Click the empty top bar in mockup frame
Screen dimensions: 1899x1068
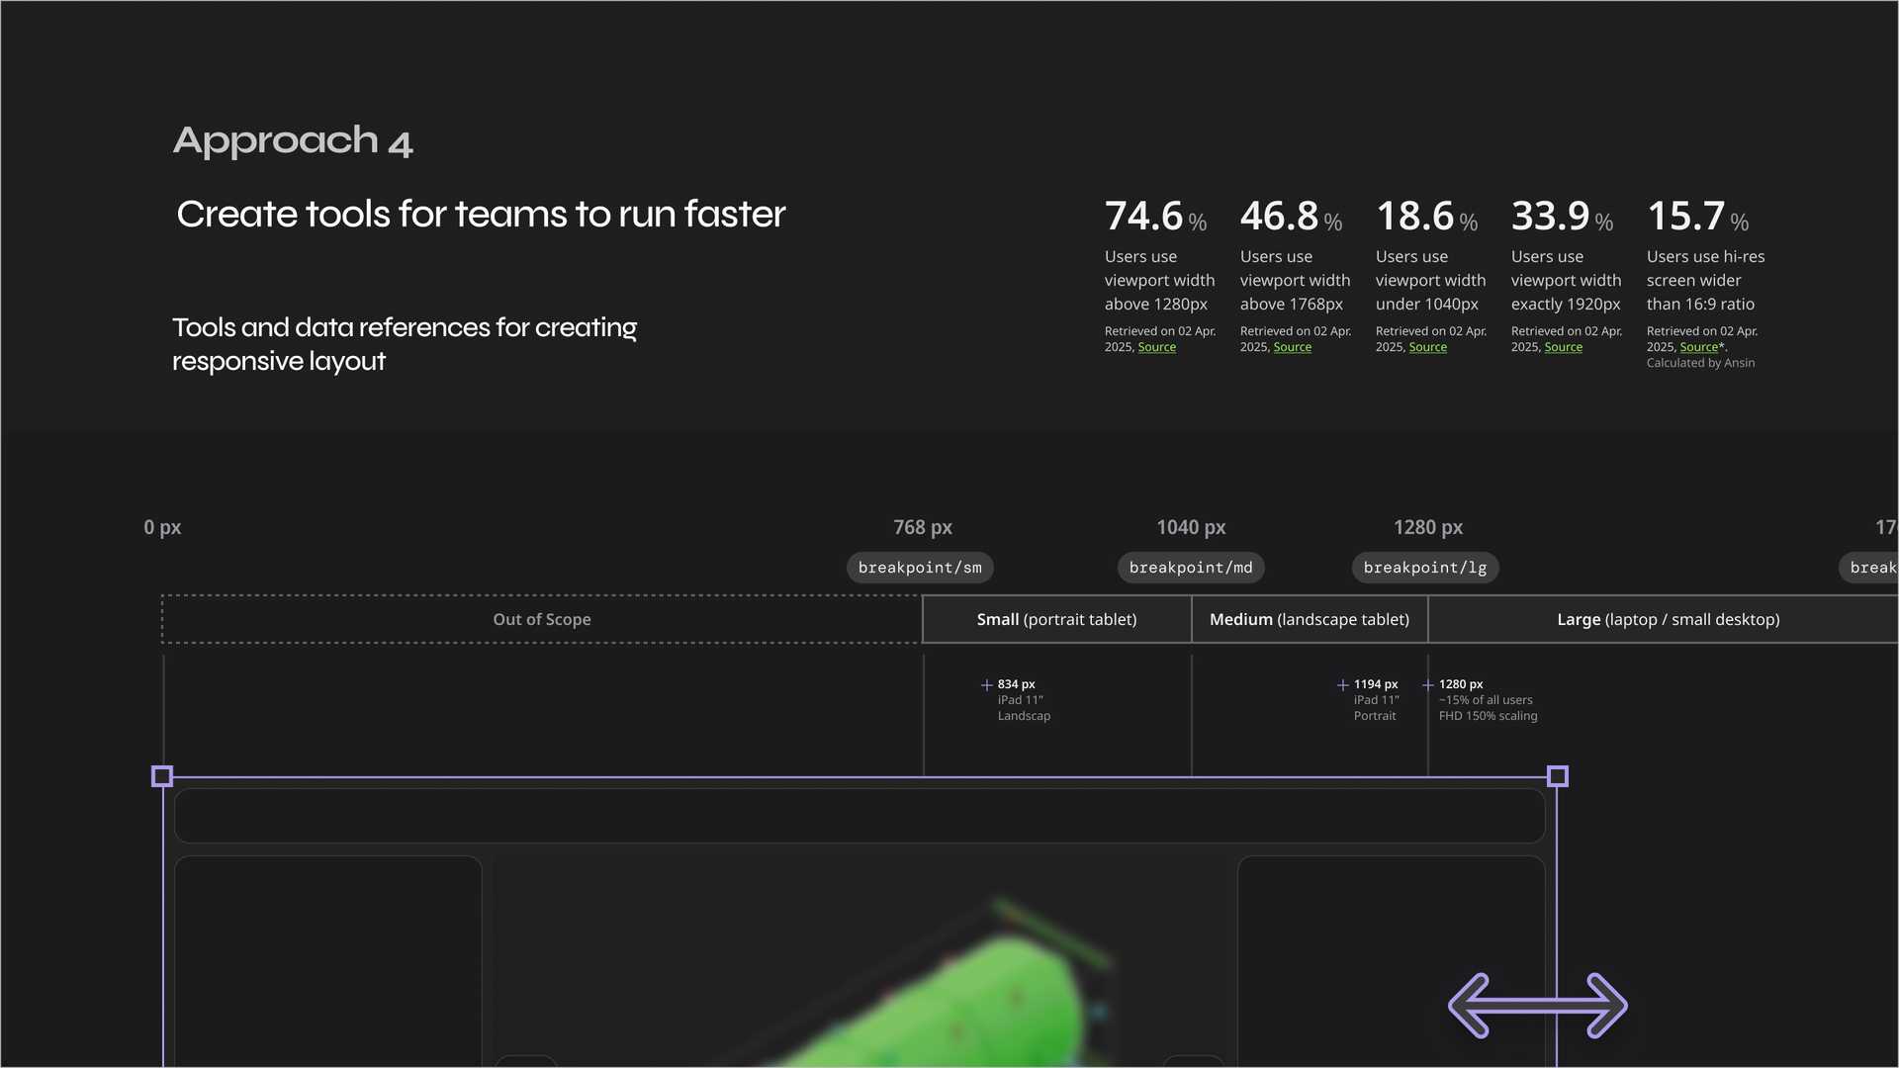coord(859,816)
